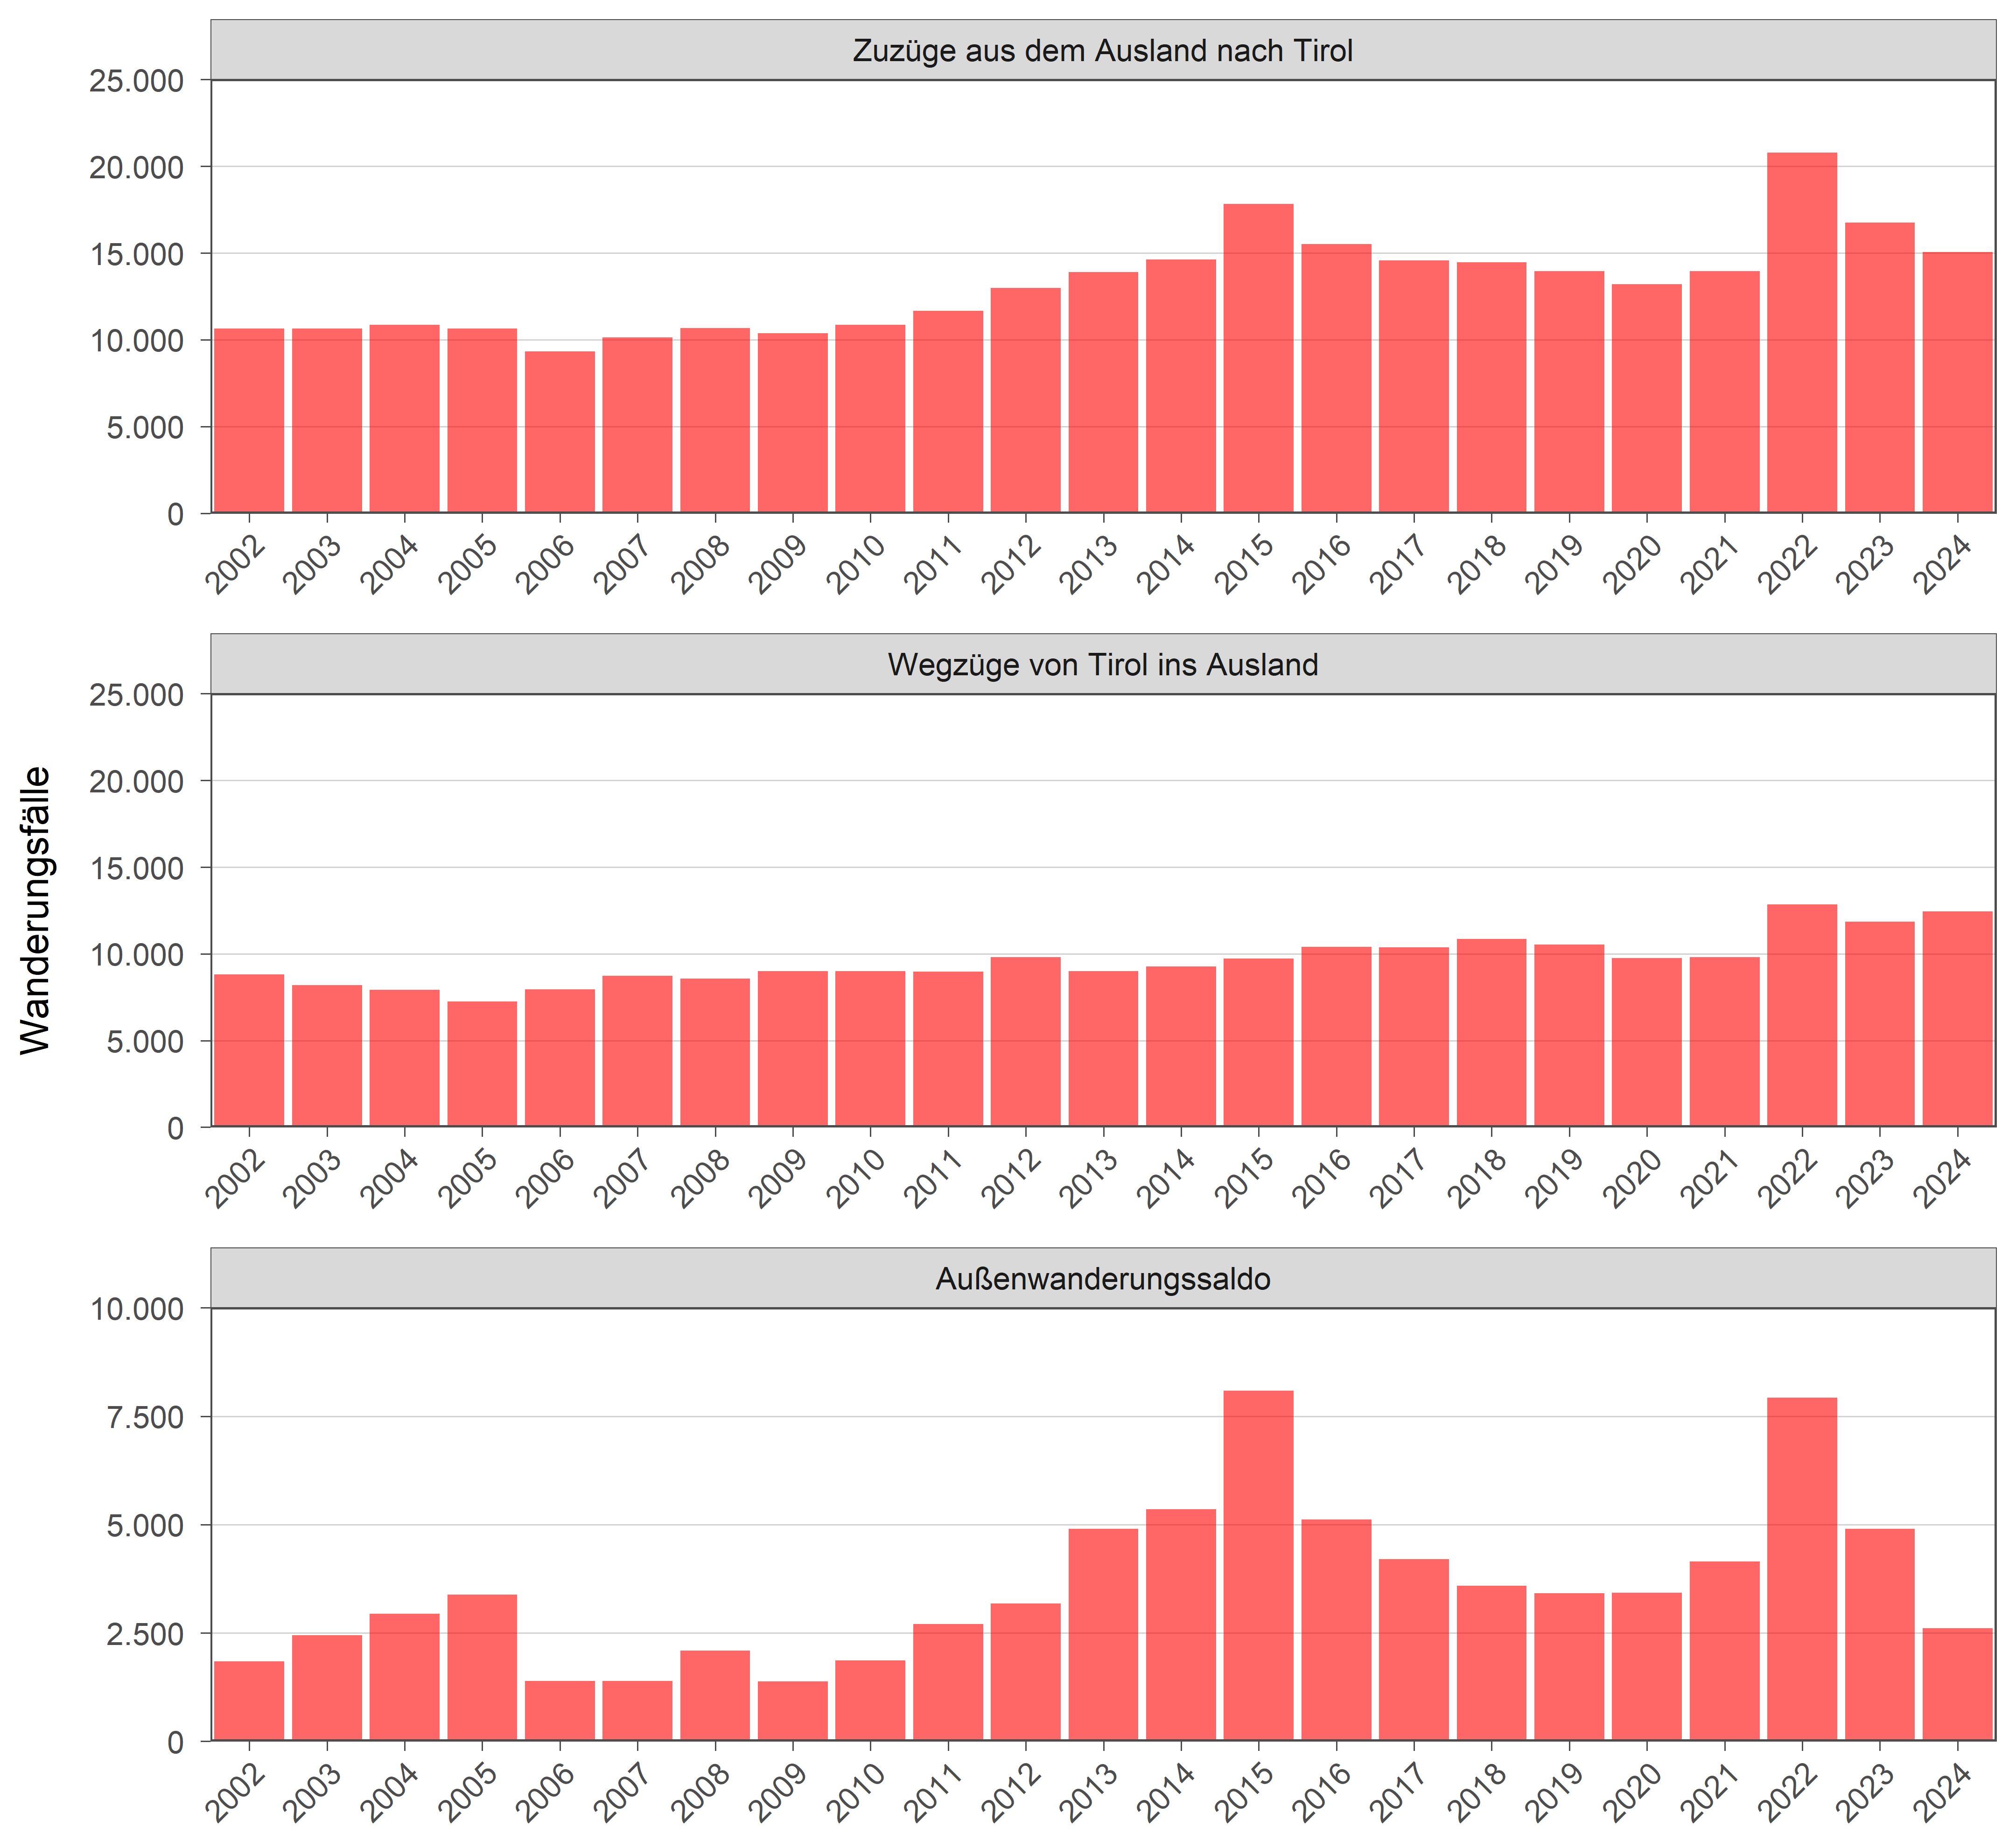Viewport: 2016px width, 1848px height.
Task: Select the 2006 bar in the Zuzüge chart
Action: click(x=560, y=432)
